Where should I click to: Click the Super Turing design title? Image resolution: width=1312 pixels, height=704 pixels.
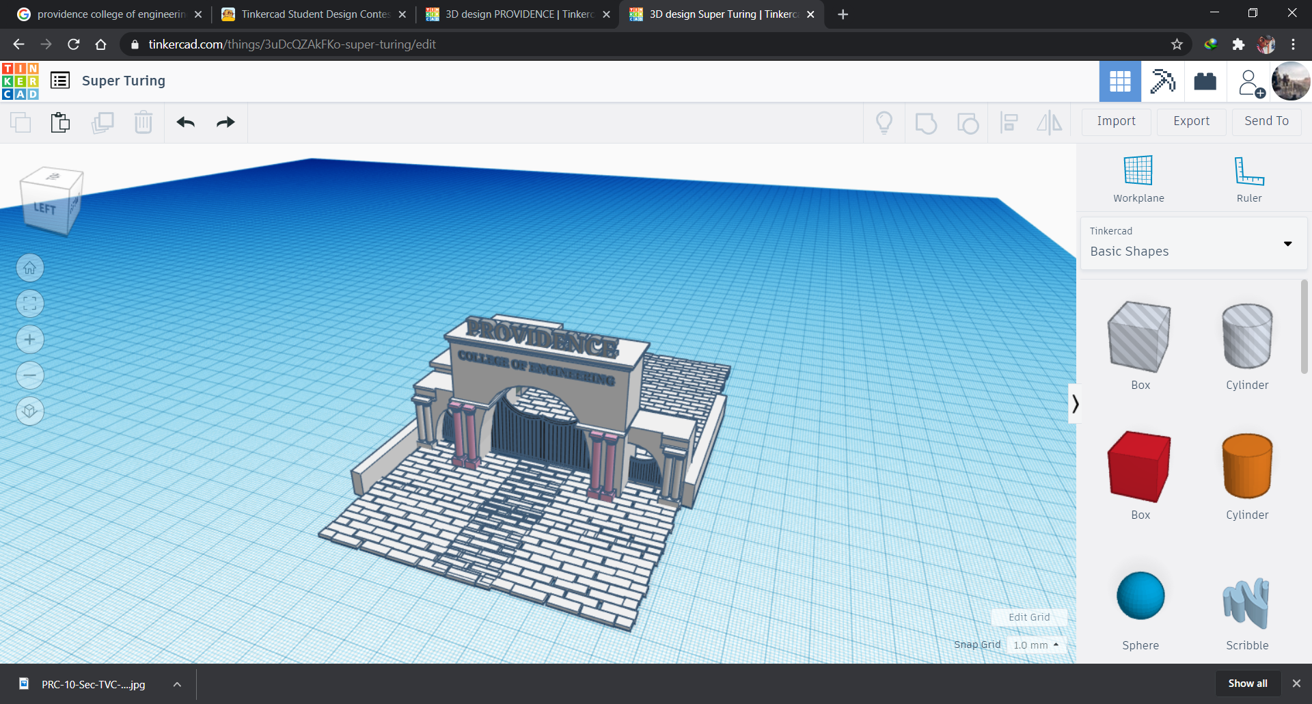(124, 81)
